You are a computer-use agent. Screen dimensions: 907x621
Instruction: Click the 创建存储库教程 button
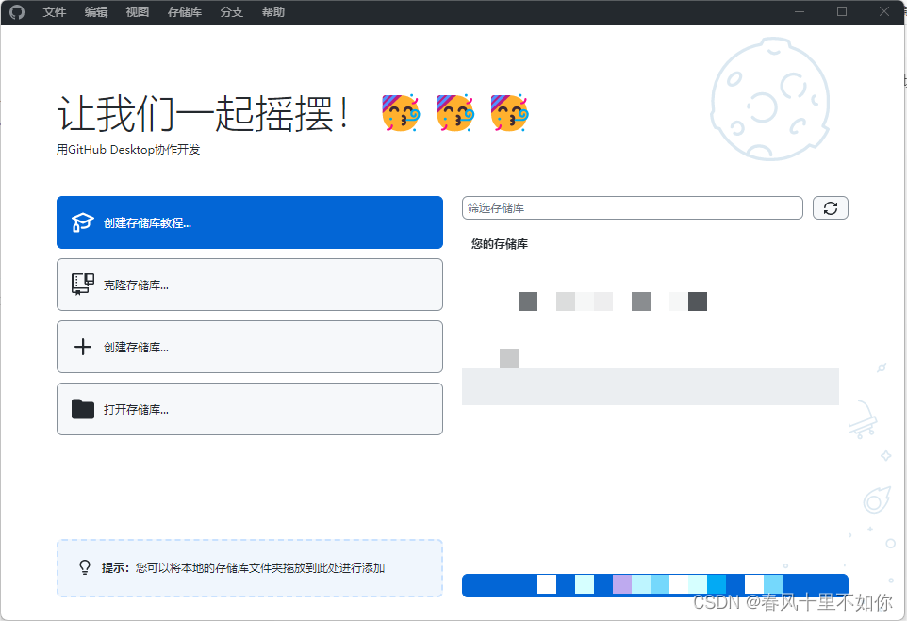(x=250, y=222)
